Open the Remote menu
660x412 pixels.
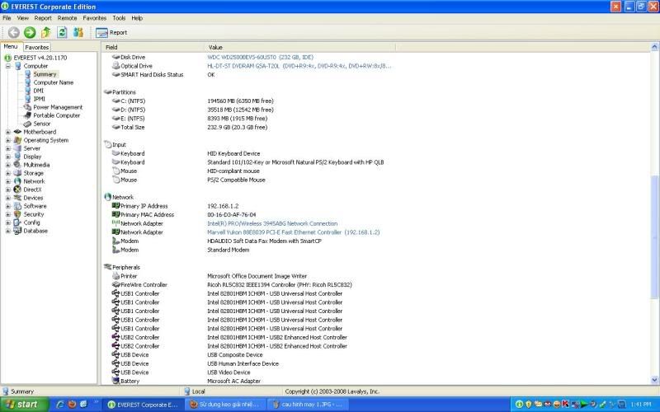(68, 18)
